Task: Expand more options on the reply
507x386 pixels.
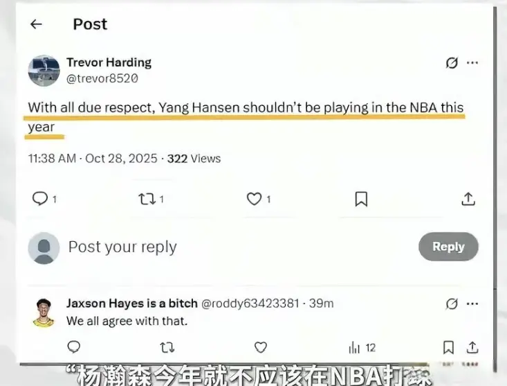Action: (x=472, y=304)
